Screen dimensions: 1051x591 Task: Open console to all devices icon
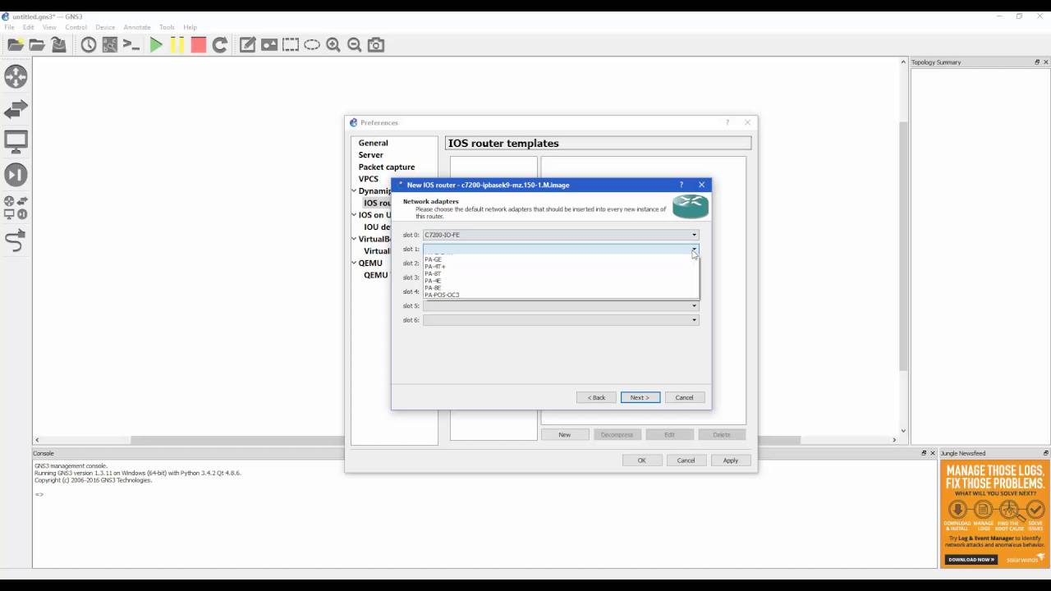tap(131, 45)
